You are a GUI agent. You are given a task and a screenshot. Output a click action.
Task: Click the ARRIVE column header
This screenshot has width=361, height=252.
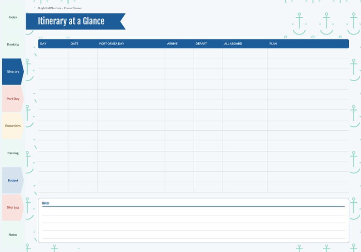[x=172, y=44]
